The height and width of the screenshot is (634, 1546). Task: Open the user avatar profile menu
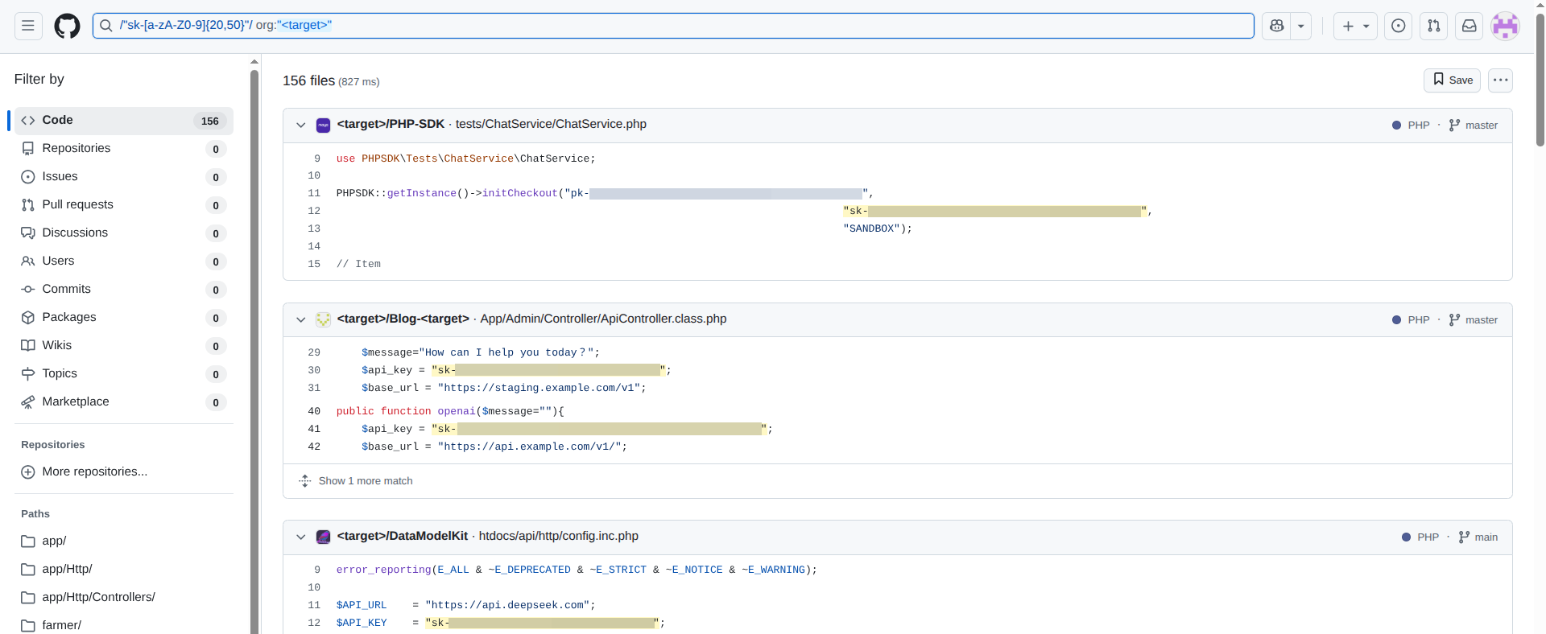1505,26
